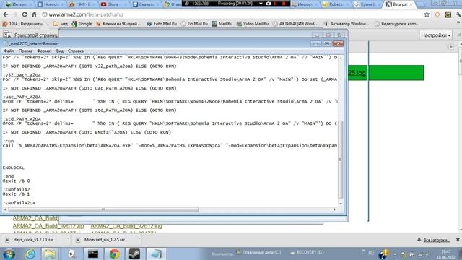Open Windows Start menu orb
Screen dimensions: 462x260
9,253
